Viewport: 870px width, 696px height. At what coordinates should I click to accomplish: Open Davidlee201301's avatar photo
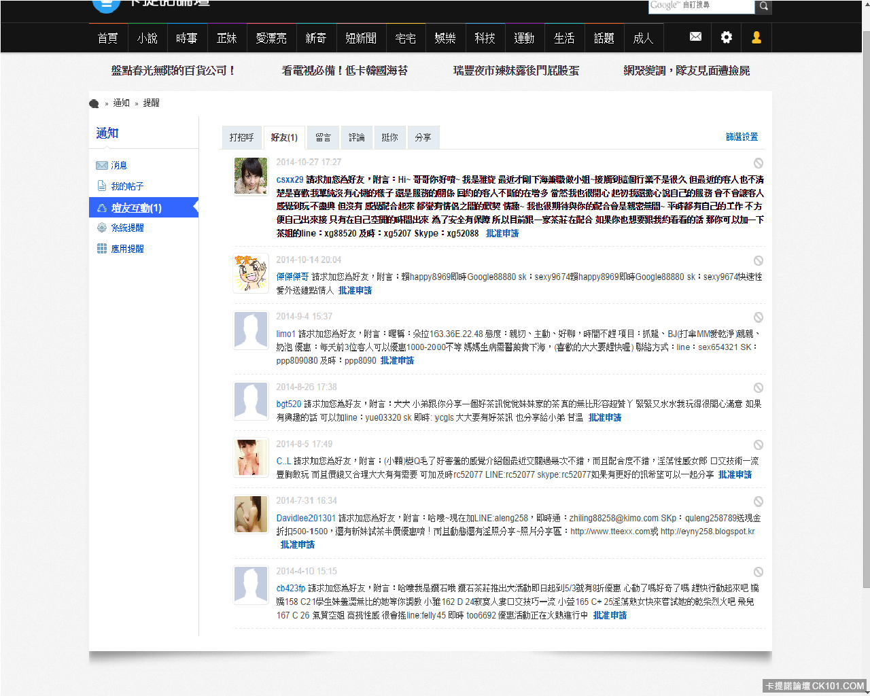coord(251,515)
